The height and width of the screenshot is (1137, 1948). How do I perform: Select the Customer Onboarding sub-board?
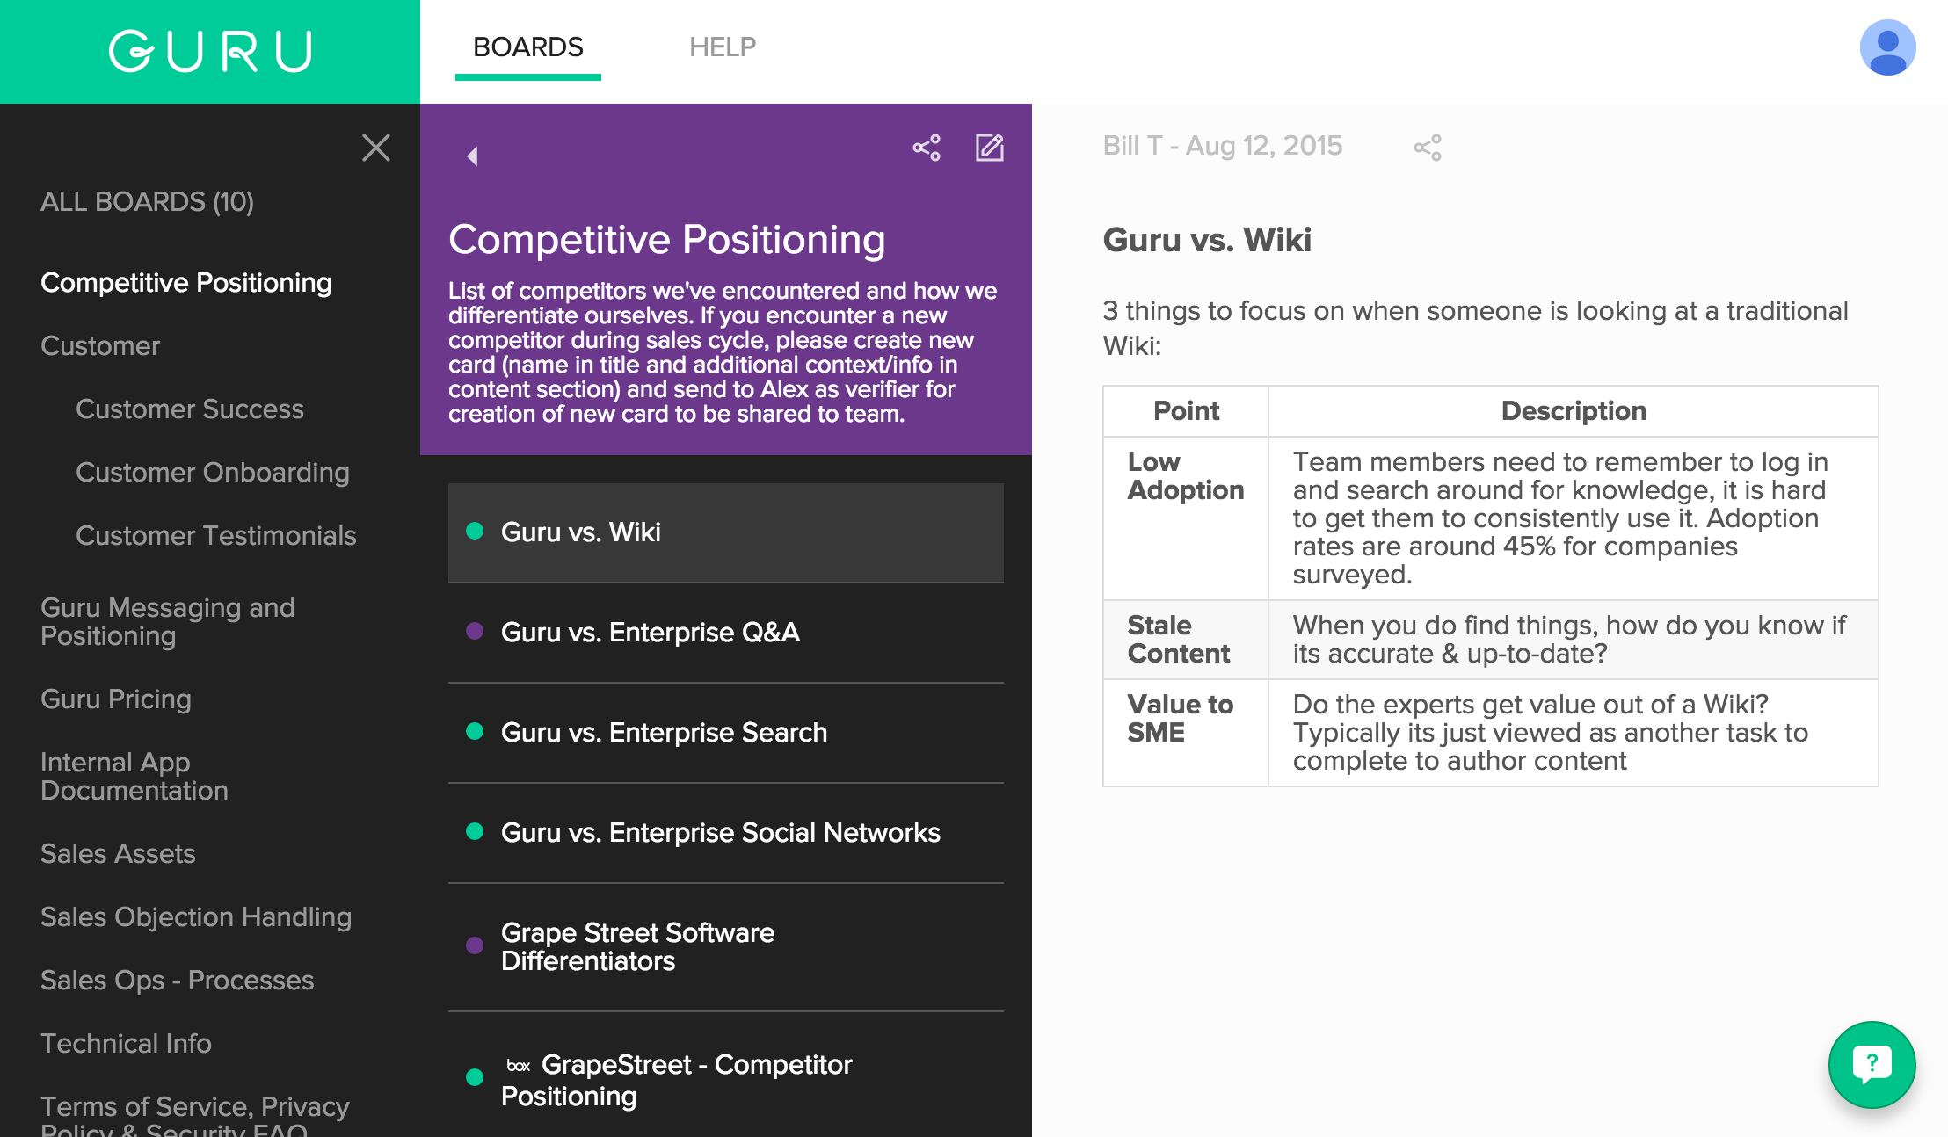click(x=212, y=473)
